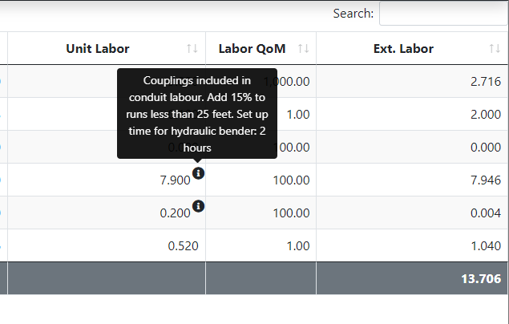
Task: Select the 0.520 Unit Labor cell
Action: point(183,246)
